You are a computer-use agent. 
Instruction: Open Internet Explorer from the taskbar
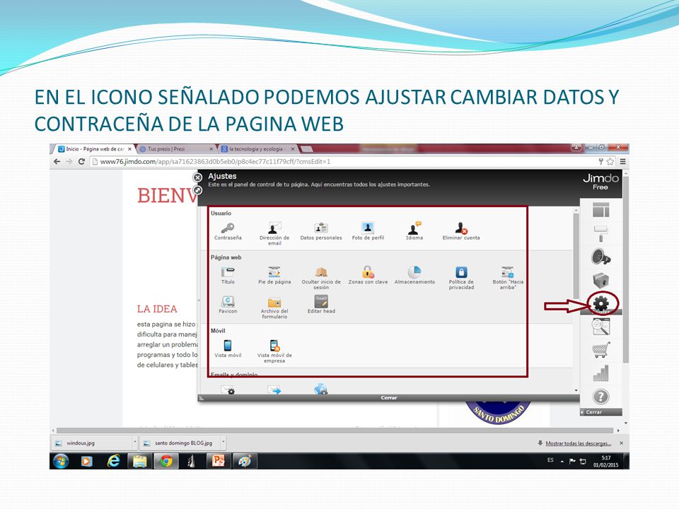click(x=113, y=462)
